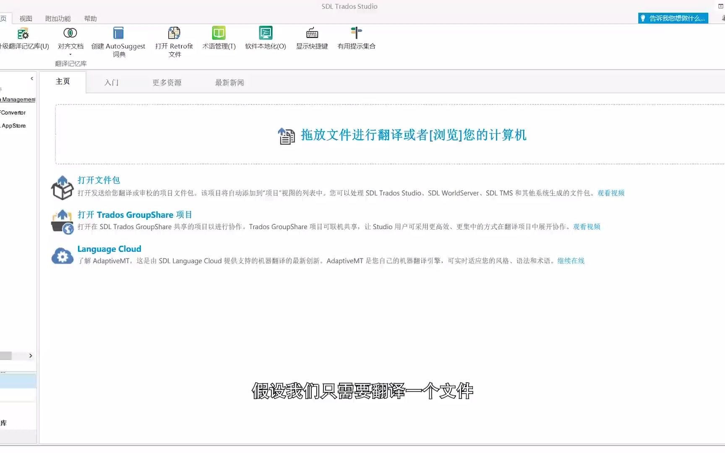Screen dimensions: 725x453
Task: Select the Management item in side pane
Action: click(18, 99)
